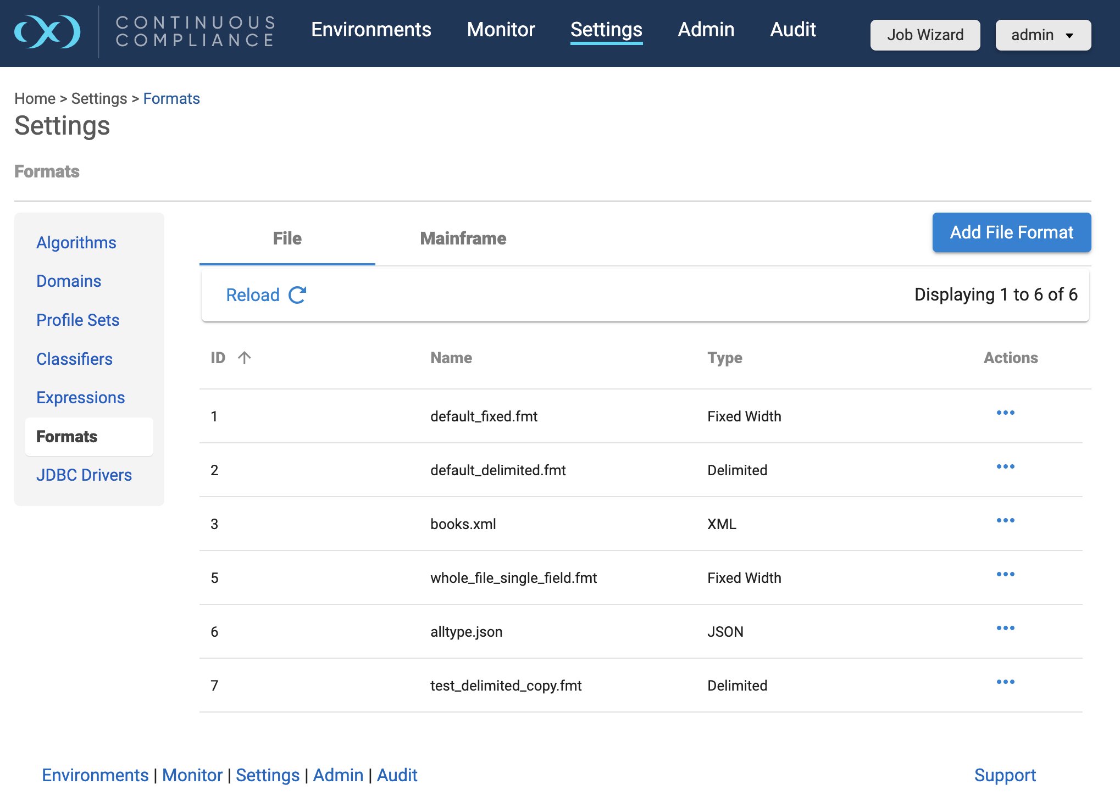Launch the Job Wizard
The height and width of the screenshot is (801, 1120).
924,35
